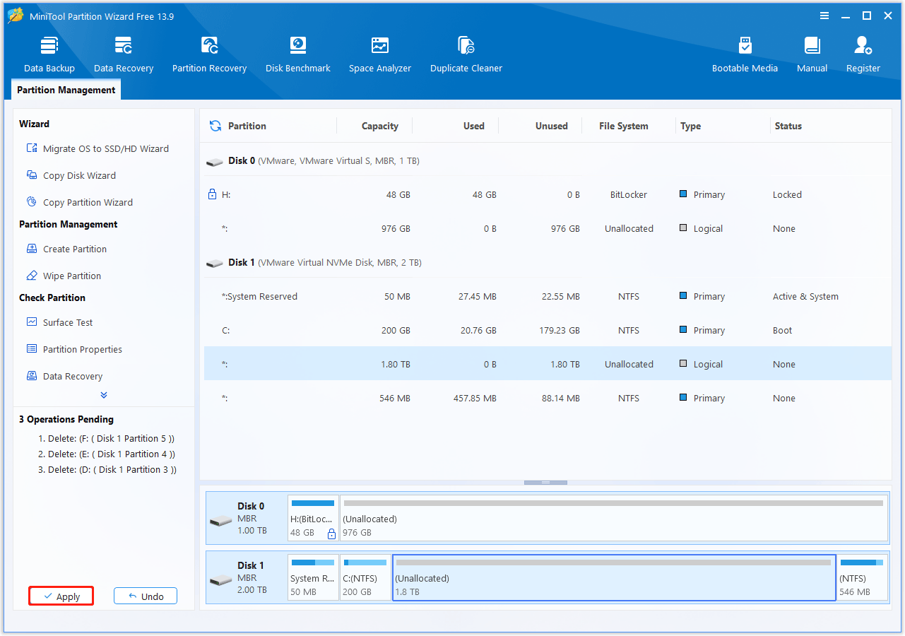Image resolution: width=905 pixels, height=636 pixels.
Task: Open Copy Partition Wizard
Action: [79, 202]
